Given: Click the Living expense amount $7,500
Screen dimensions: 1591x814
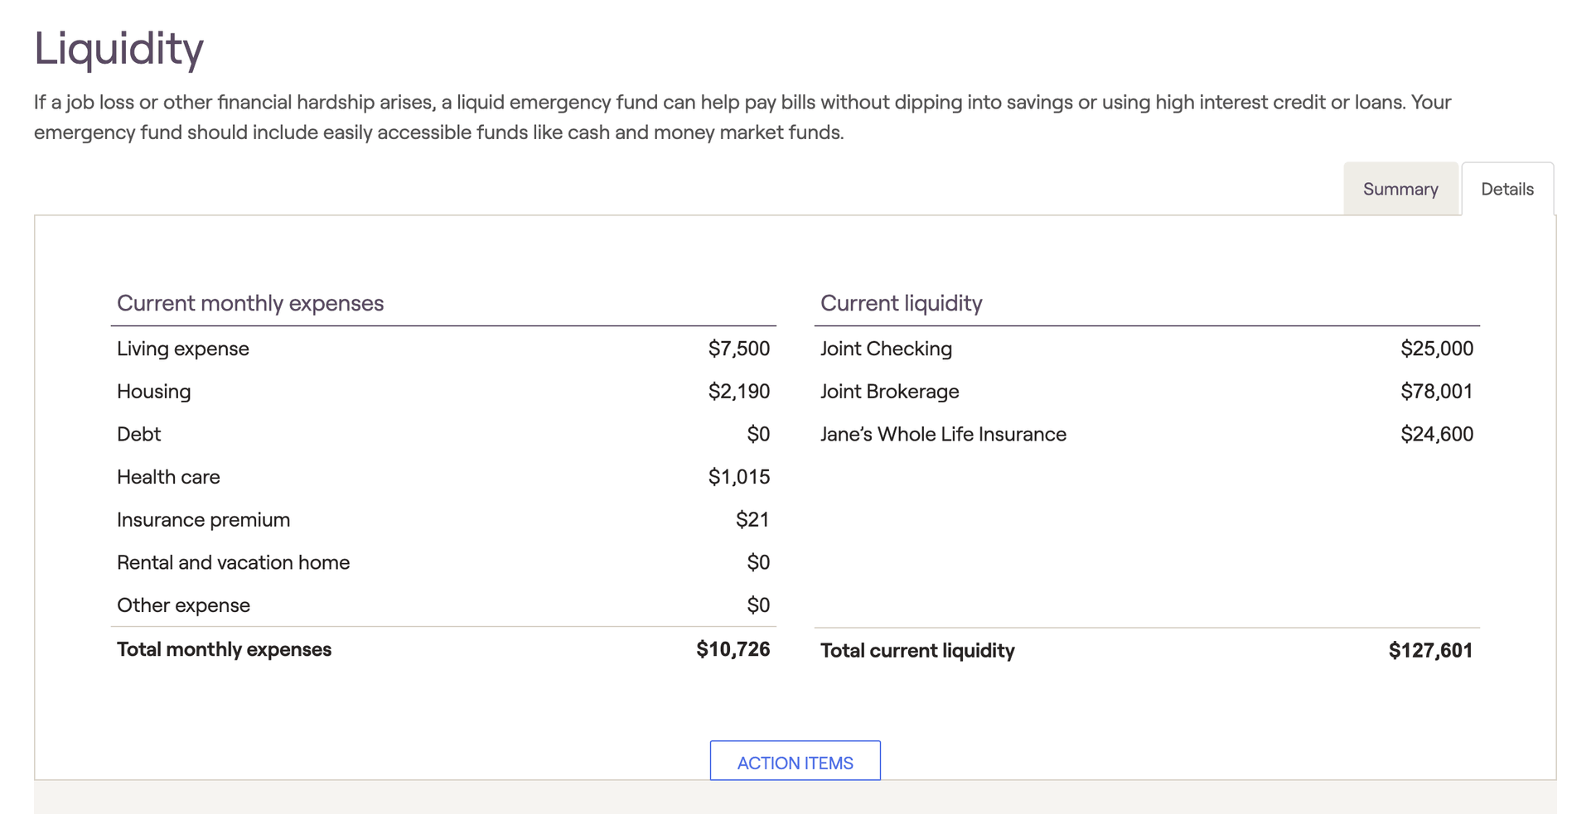Looking at the screenshot, I should (x=738, y=349).
